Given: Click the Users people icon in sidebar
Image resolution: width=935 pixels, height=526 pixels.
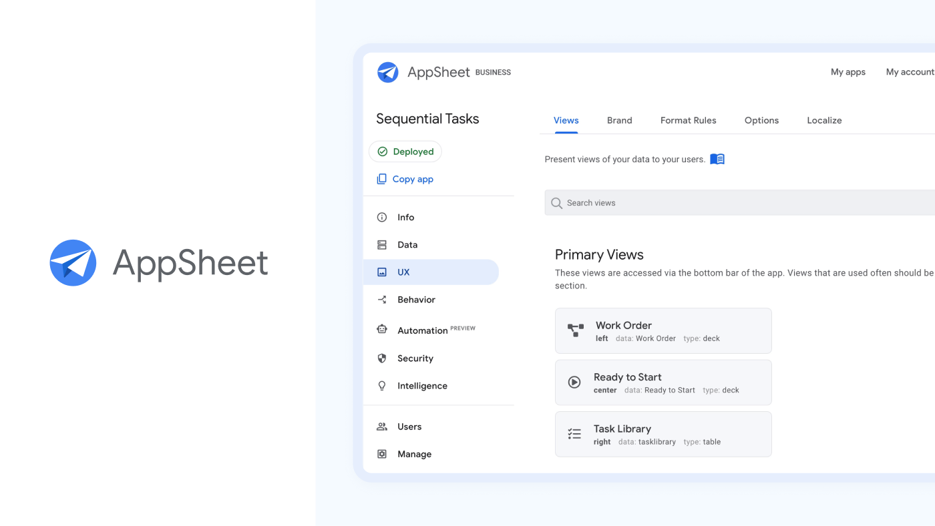Looking at the screenshot, I should [x=382, y=427].
